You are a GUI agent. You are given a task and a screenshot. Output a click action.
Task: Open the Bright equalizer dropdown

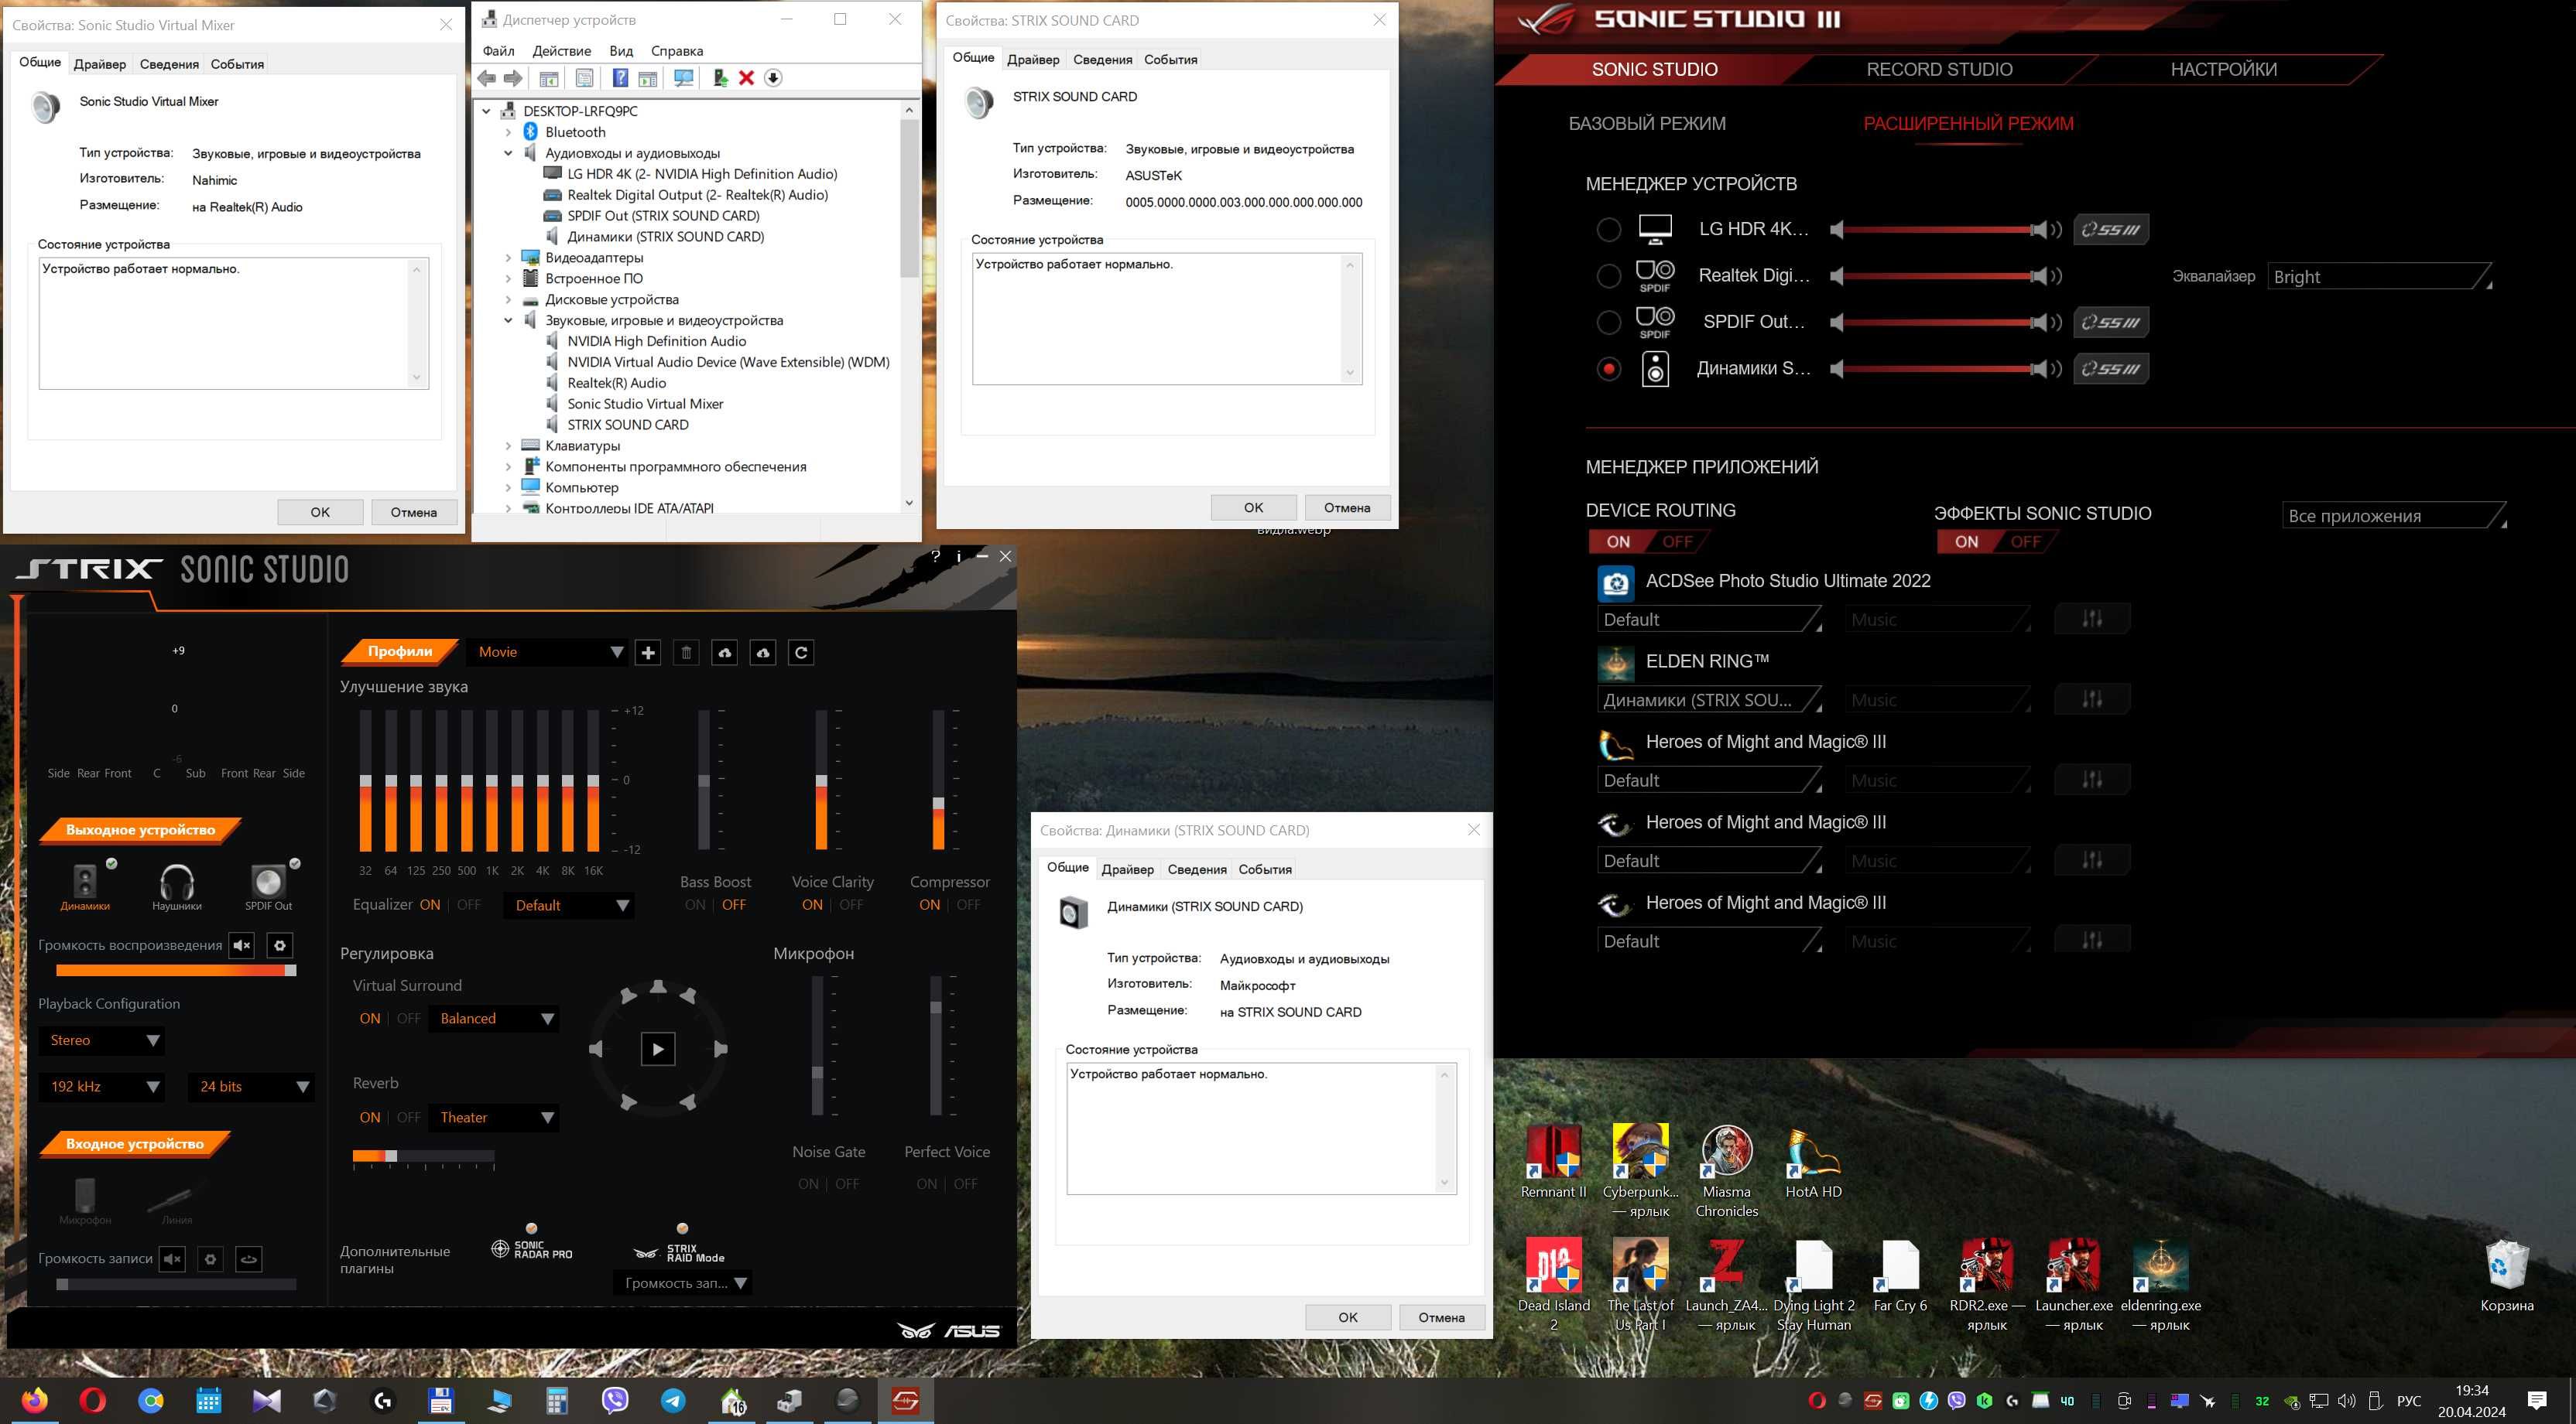coord(2379,277)
